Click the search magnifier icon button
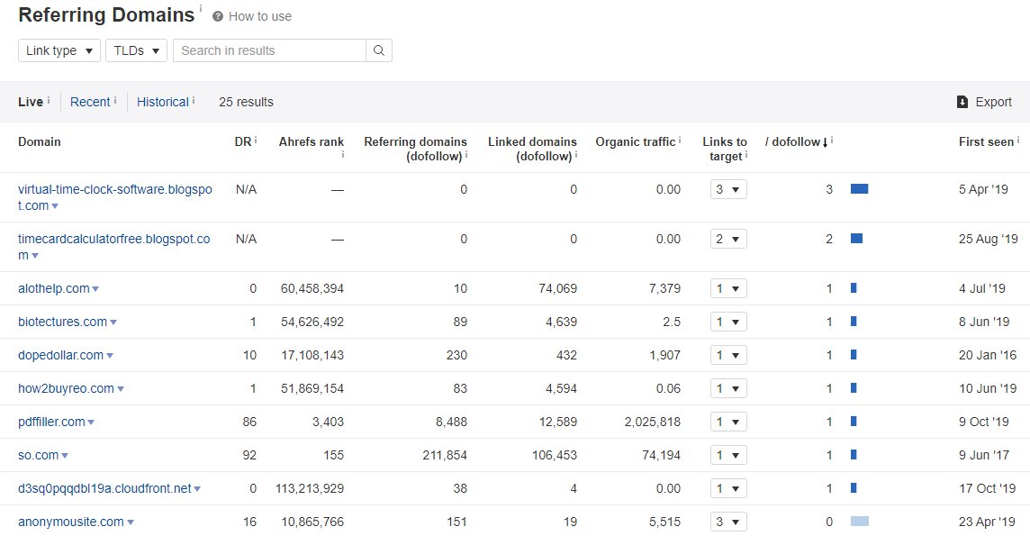 [x=379, y=50]
